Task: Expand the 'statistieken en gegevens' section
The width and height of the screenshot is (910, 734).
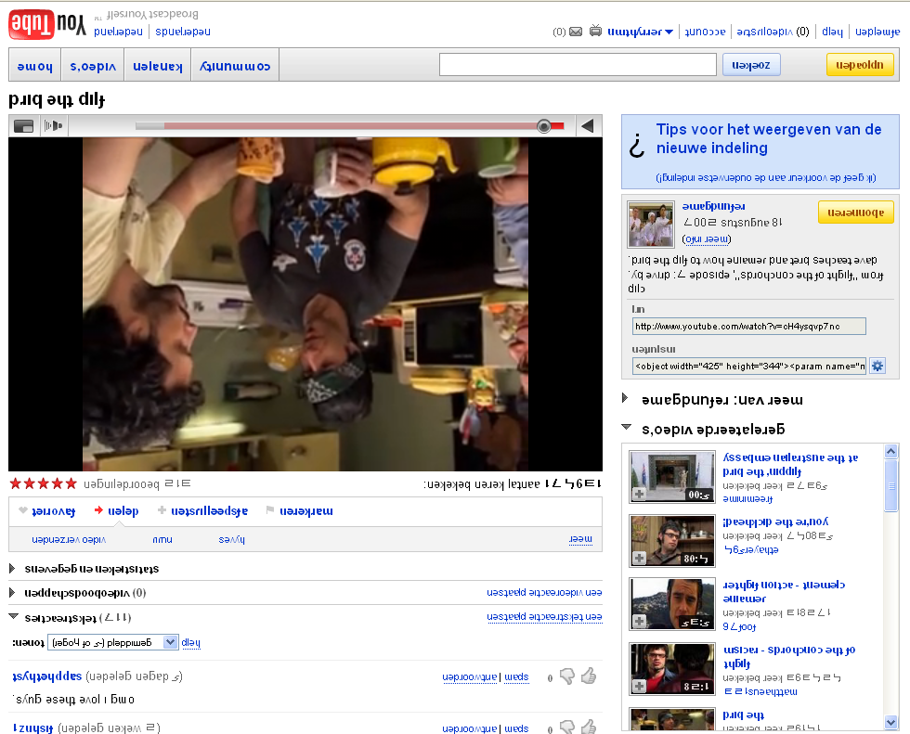Action: pyautogui.click(x=13, y=568)
